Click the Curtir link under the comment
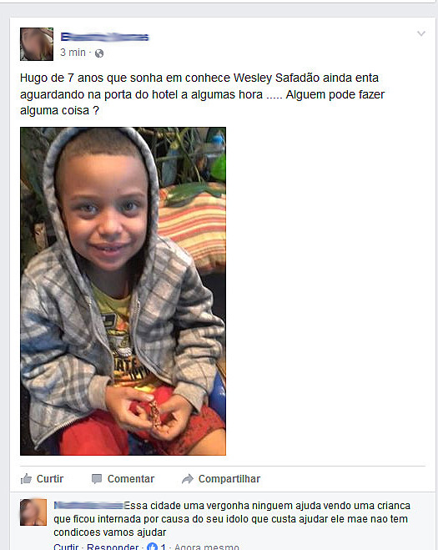The width and height of the screenshot is (438, 550). (x=66, y=547)
